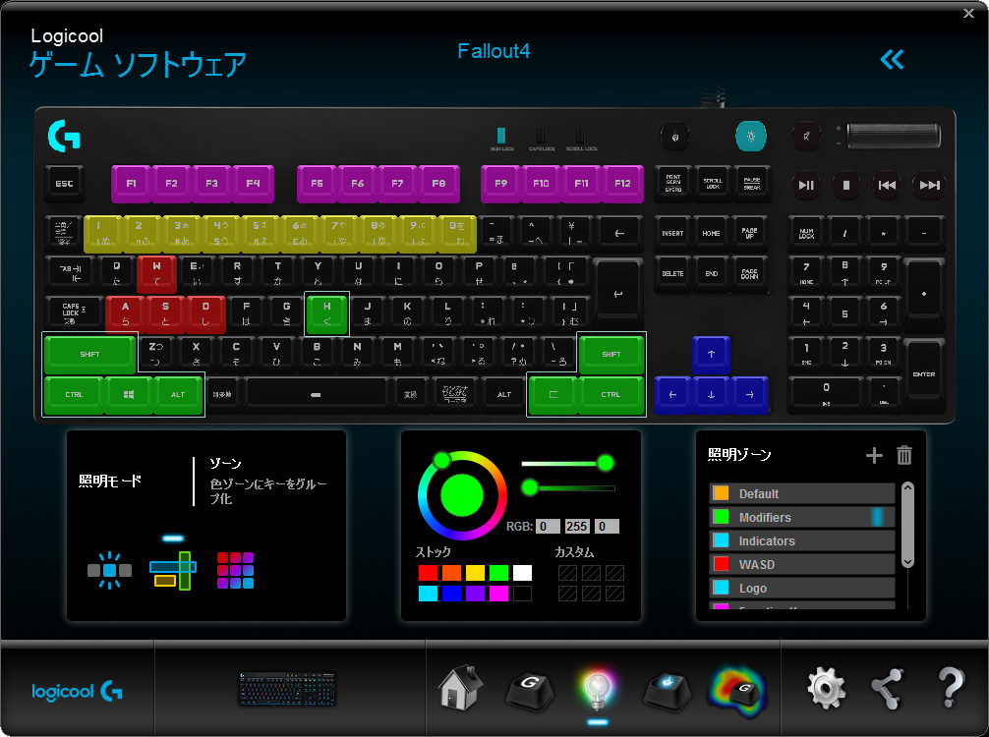Open the help question mark icon
The height and width of the screenshot is (737, 989).
coord(952,687)
